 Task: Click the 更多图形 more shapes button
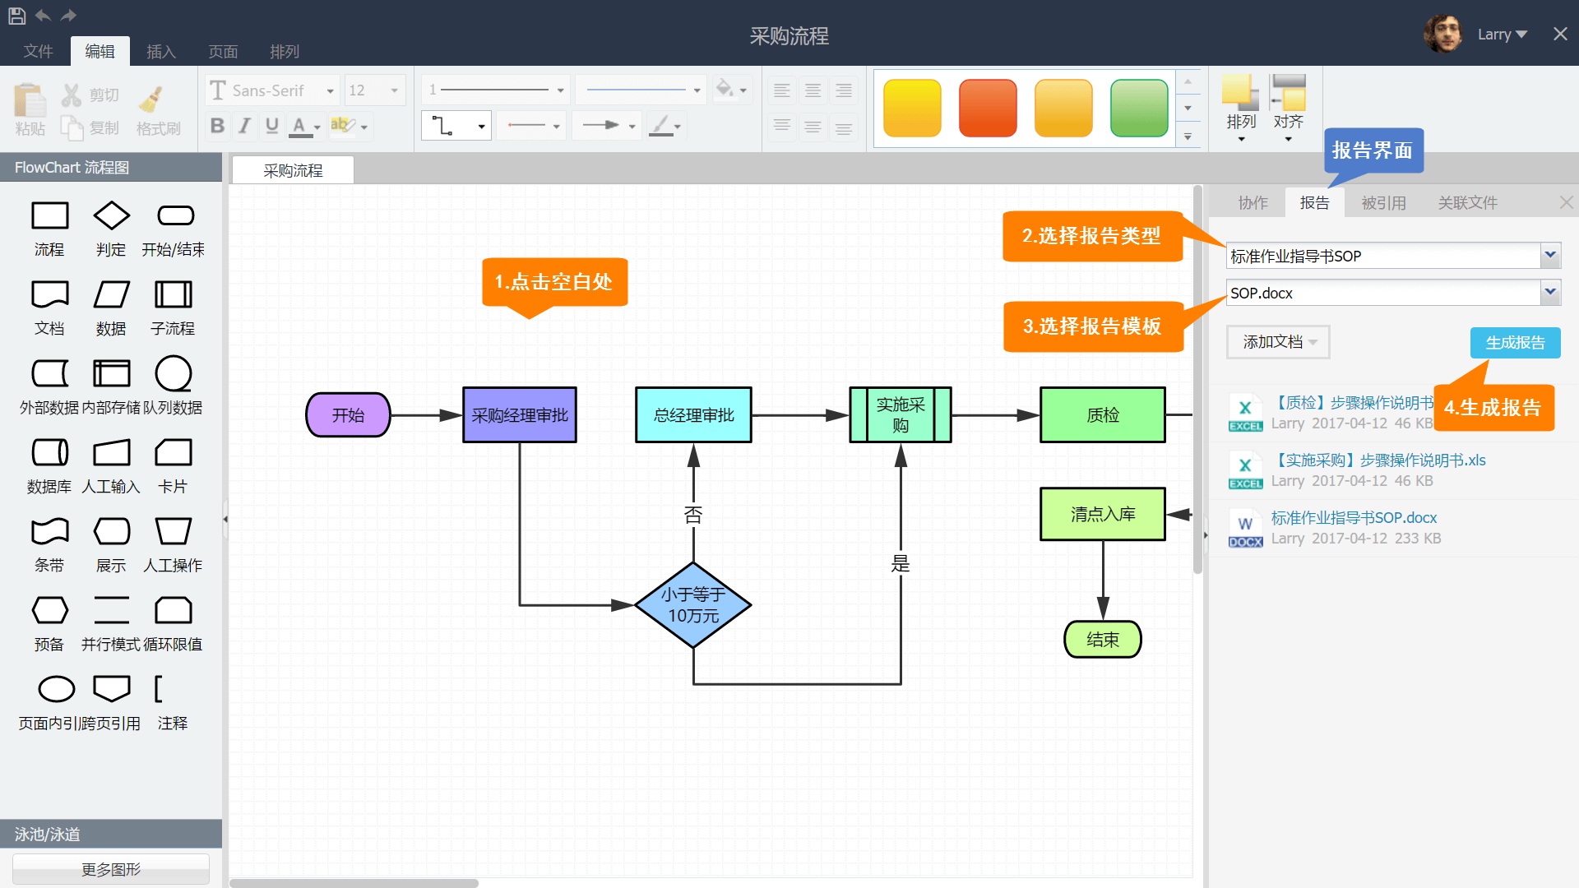(111, 869)
